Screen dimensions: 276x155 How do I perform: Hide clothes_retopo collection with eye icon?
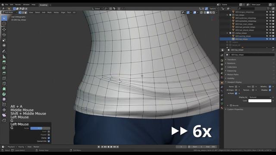270,33
